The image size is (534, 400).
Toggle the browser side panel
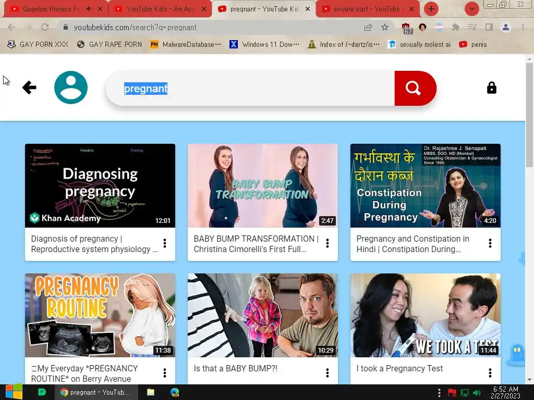489,27
